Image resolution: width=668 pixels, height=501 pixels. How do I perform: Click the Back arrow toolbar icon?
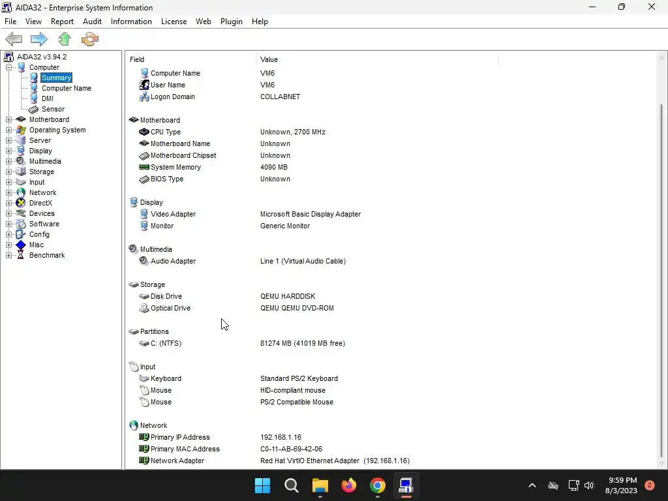14,39
